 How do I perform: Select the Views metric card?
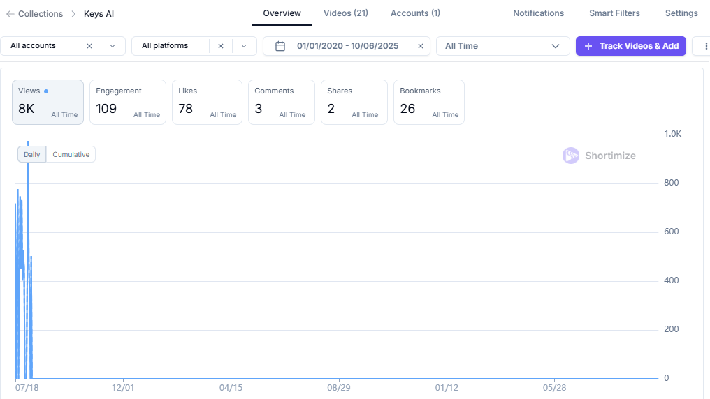(48, 102)
